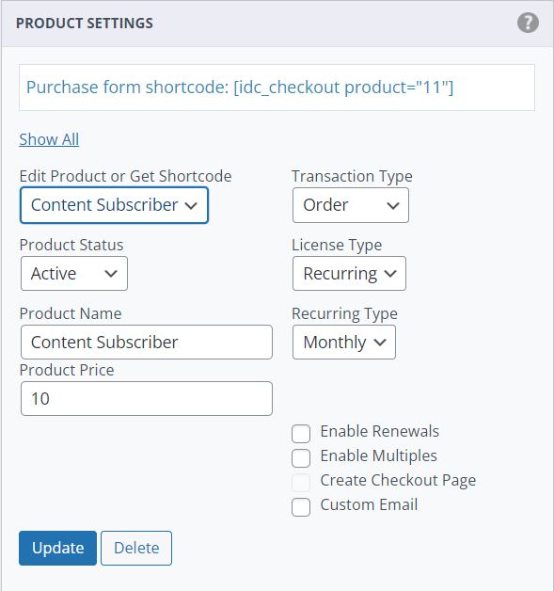
Task: Click the chevron arrow on Recurring dropdown
Action: pyautogui.click(x=390, y=274)
